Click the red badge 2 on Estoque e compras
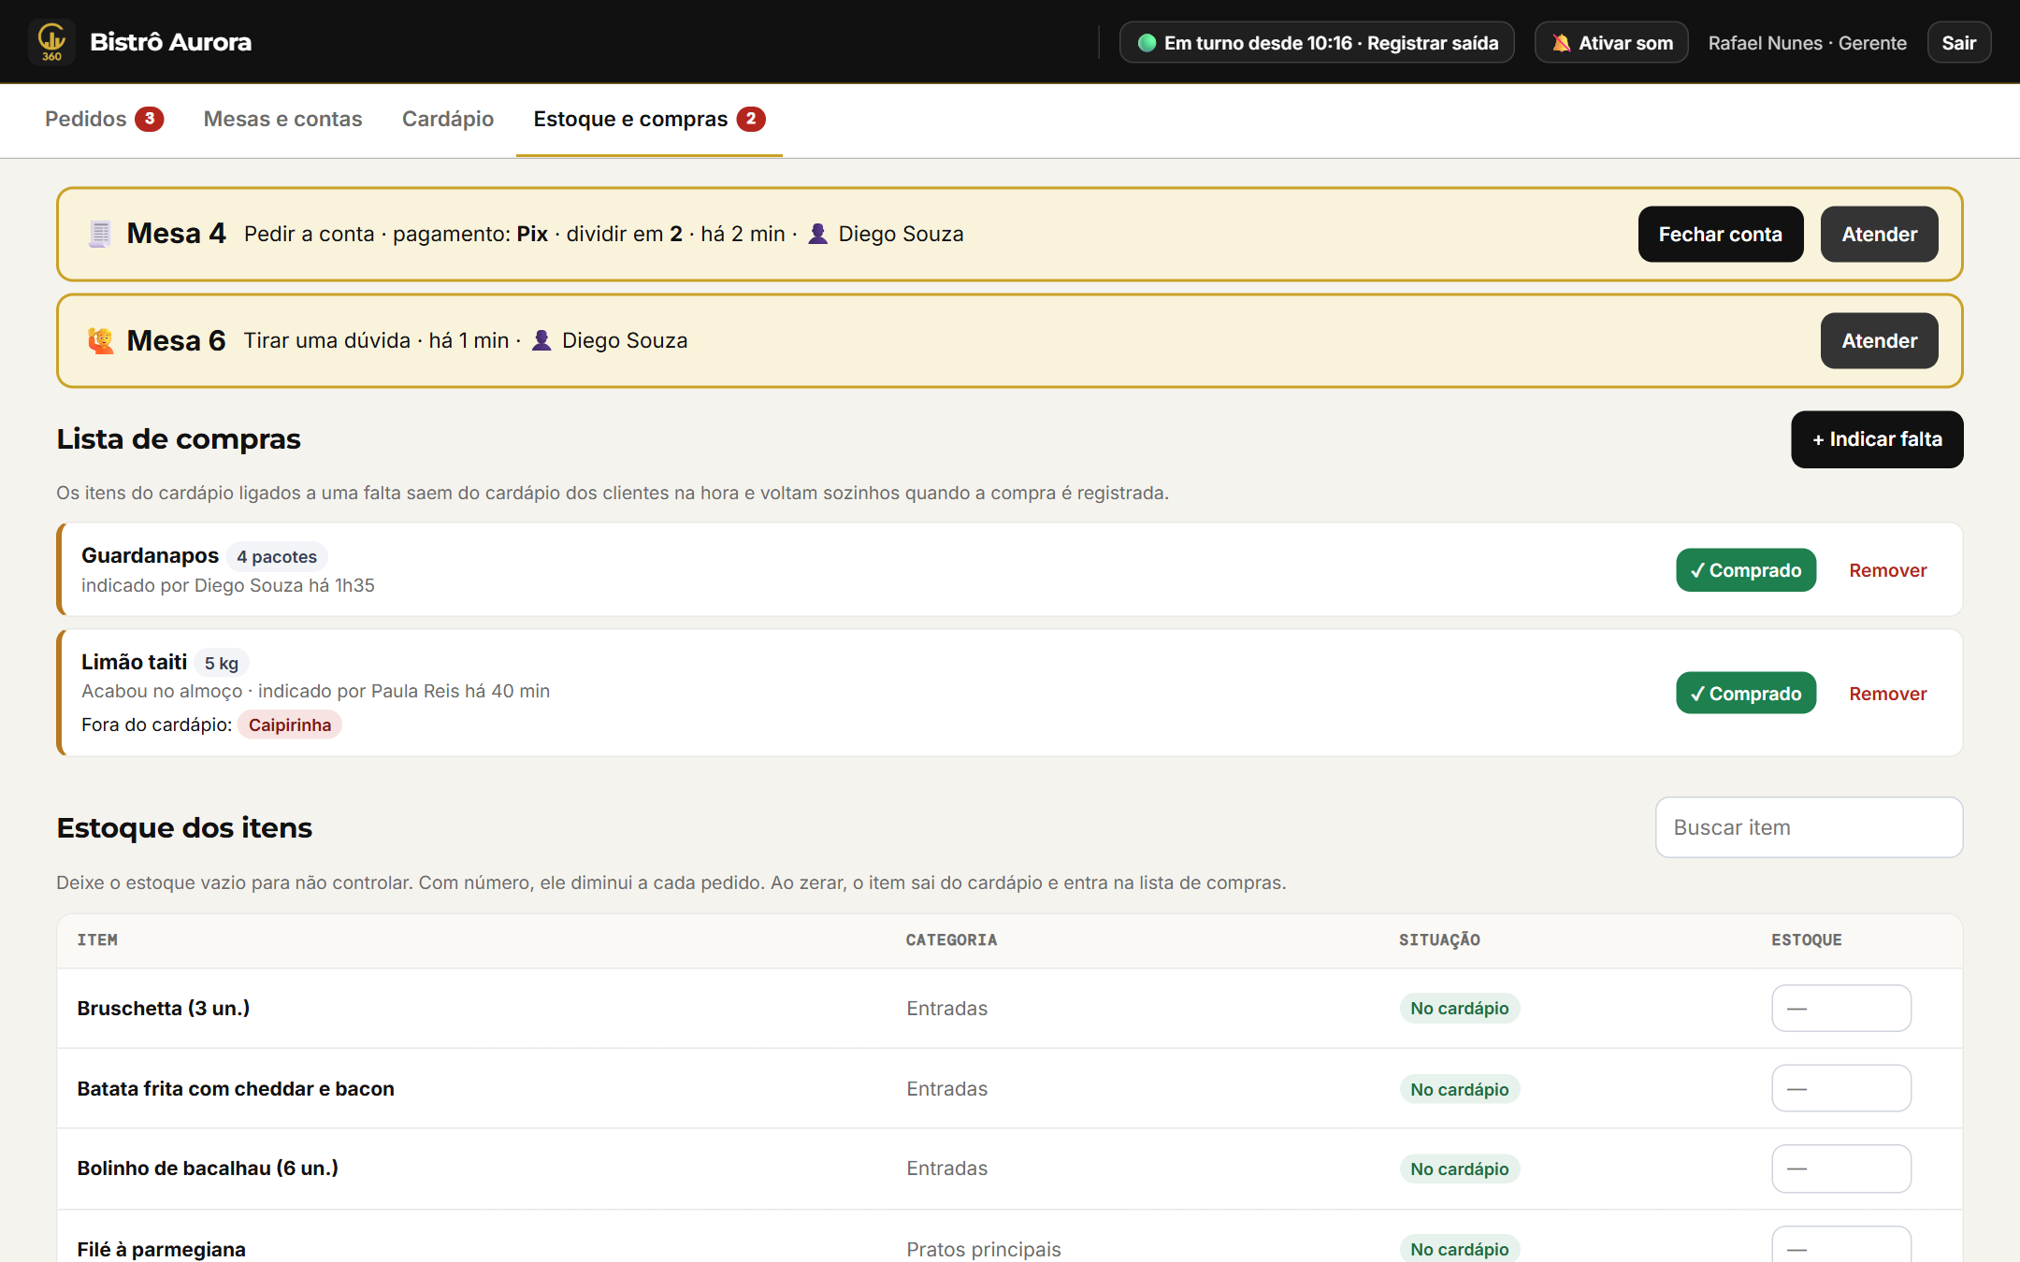 [751, 119]
